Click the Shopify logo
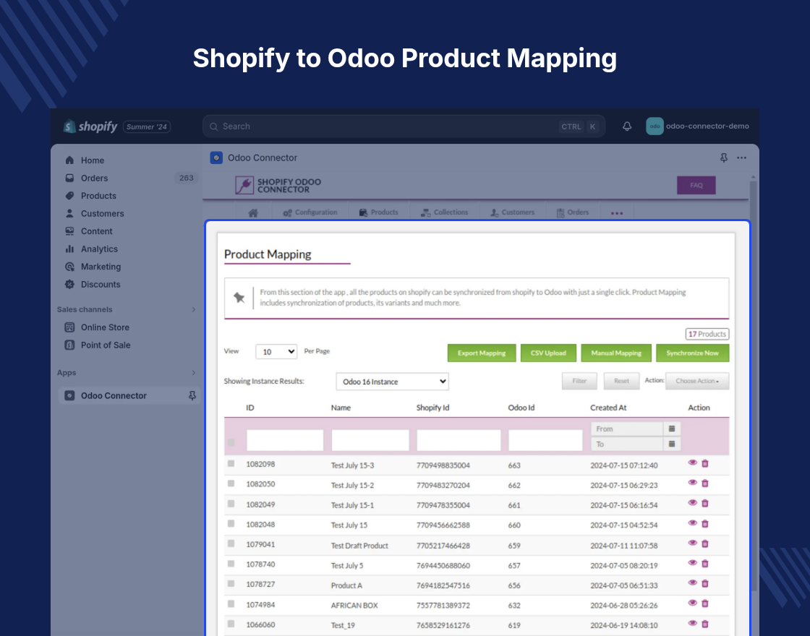The image size is (810, 636). [x=91, y=126]
